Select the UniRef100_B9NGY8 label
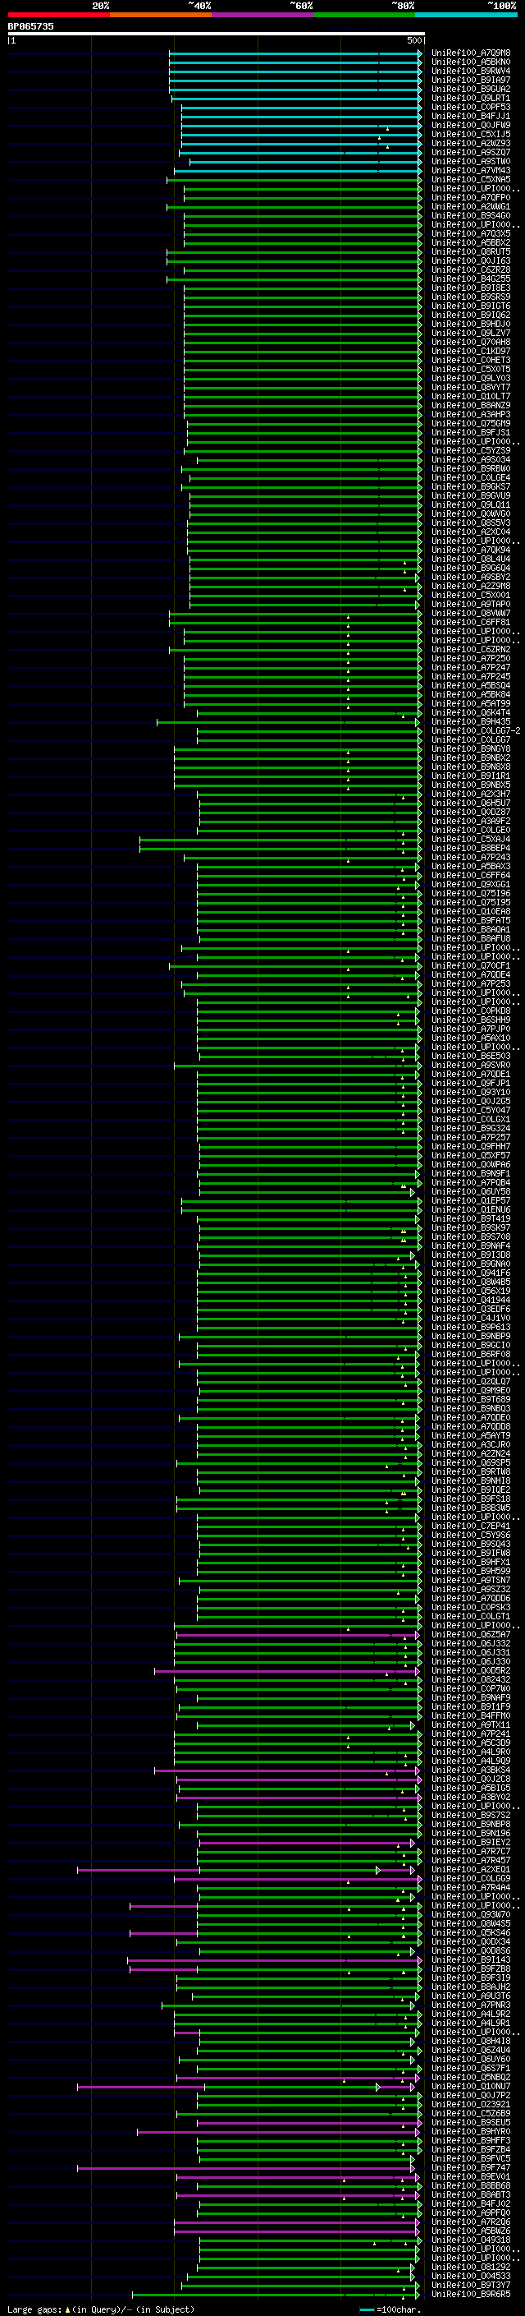This screenshot has height=2316, width=525. coord(471,748)
